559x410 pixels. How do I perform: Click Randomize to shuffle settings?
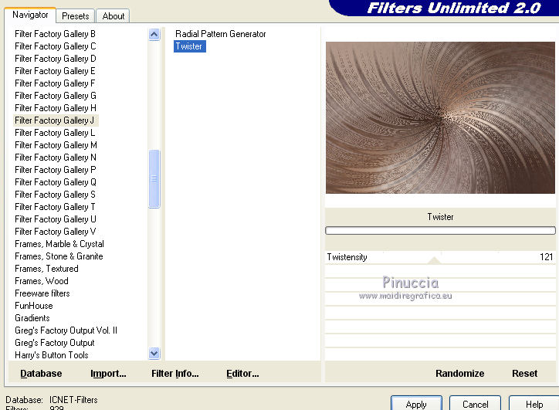pos(459,373)
